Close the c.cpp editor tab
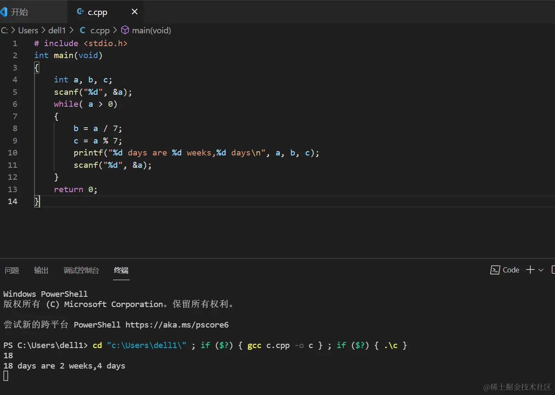The image size is (555, 395). point(134,12)
